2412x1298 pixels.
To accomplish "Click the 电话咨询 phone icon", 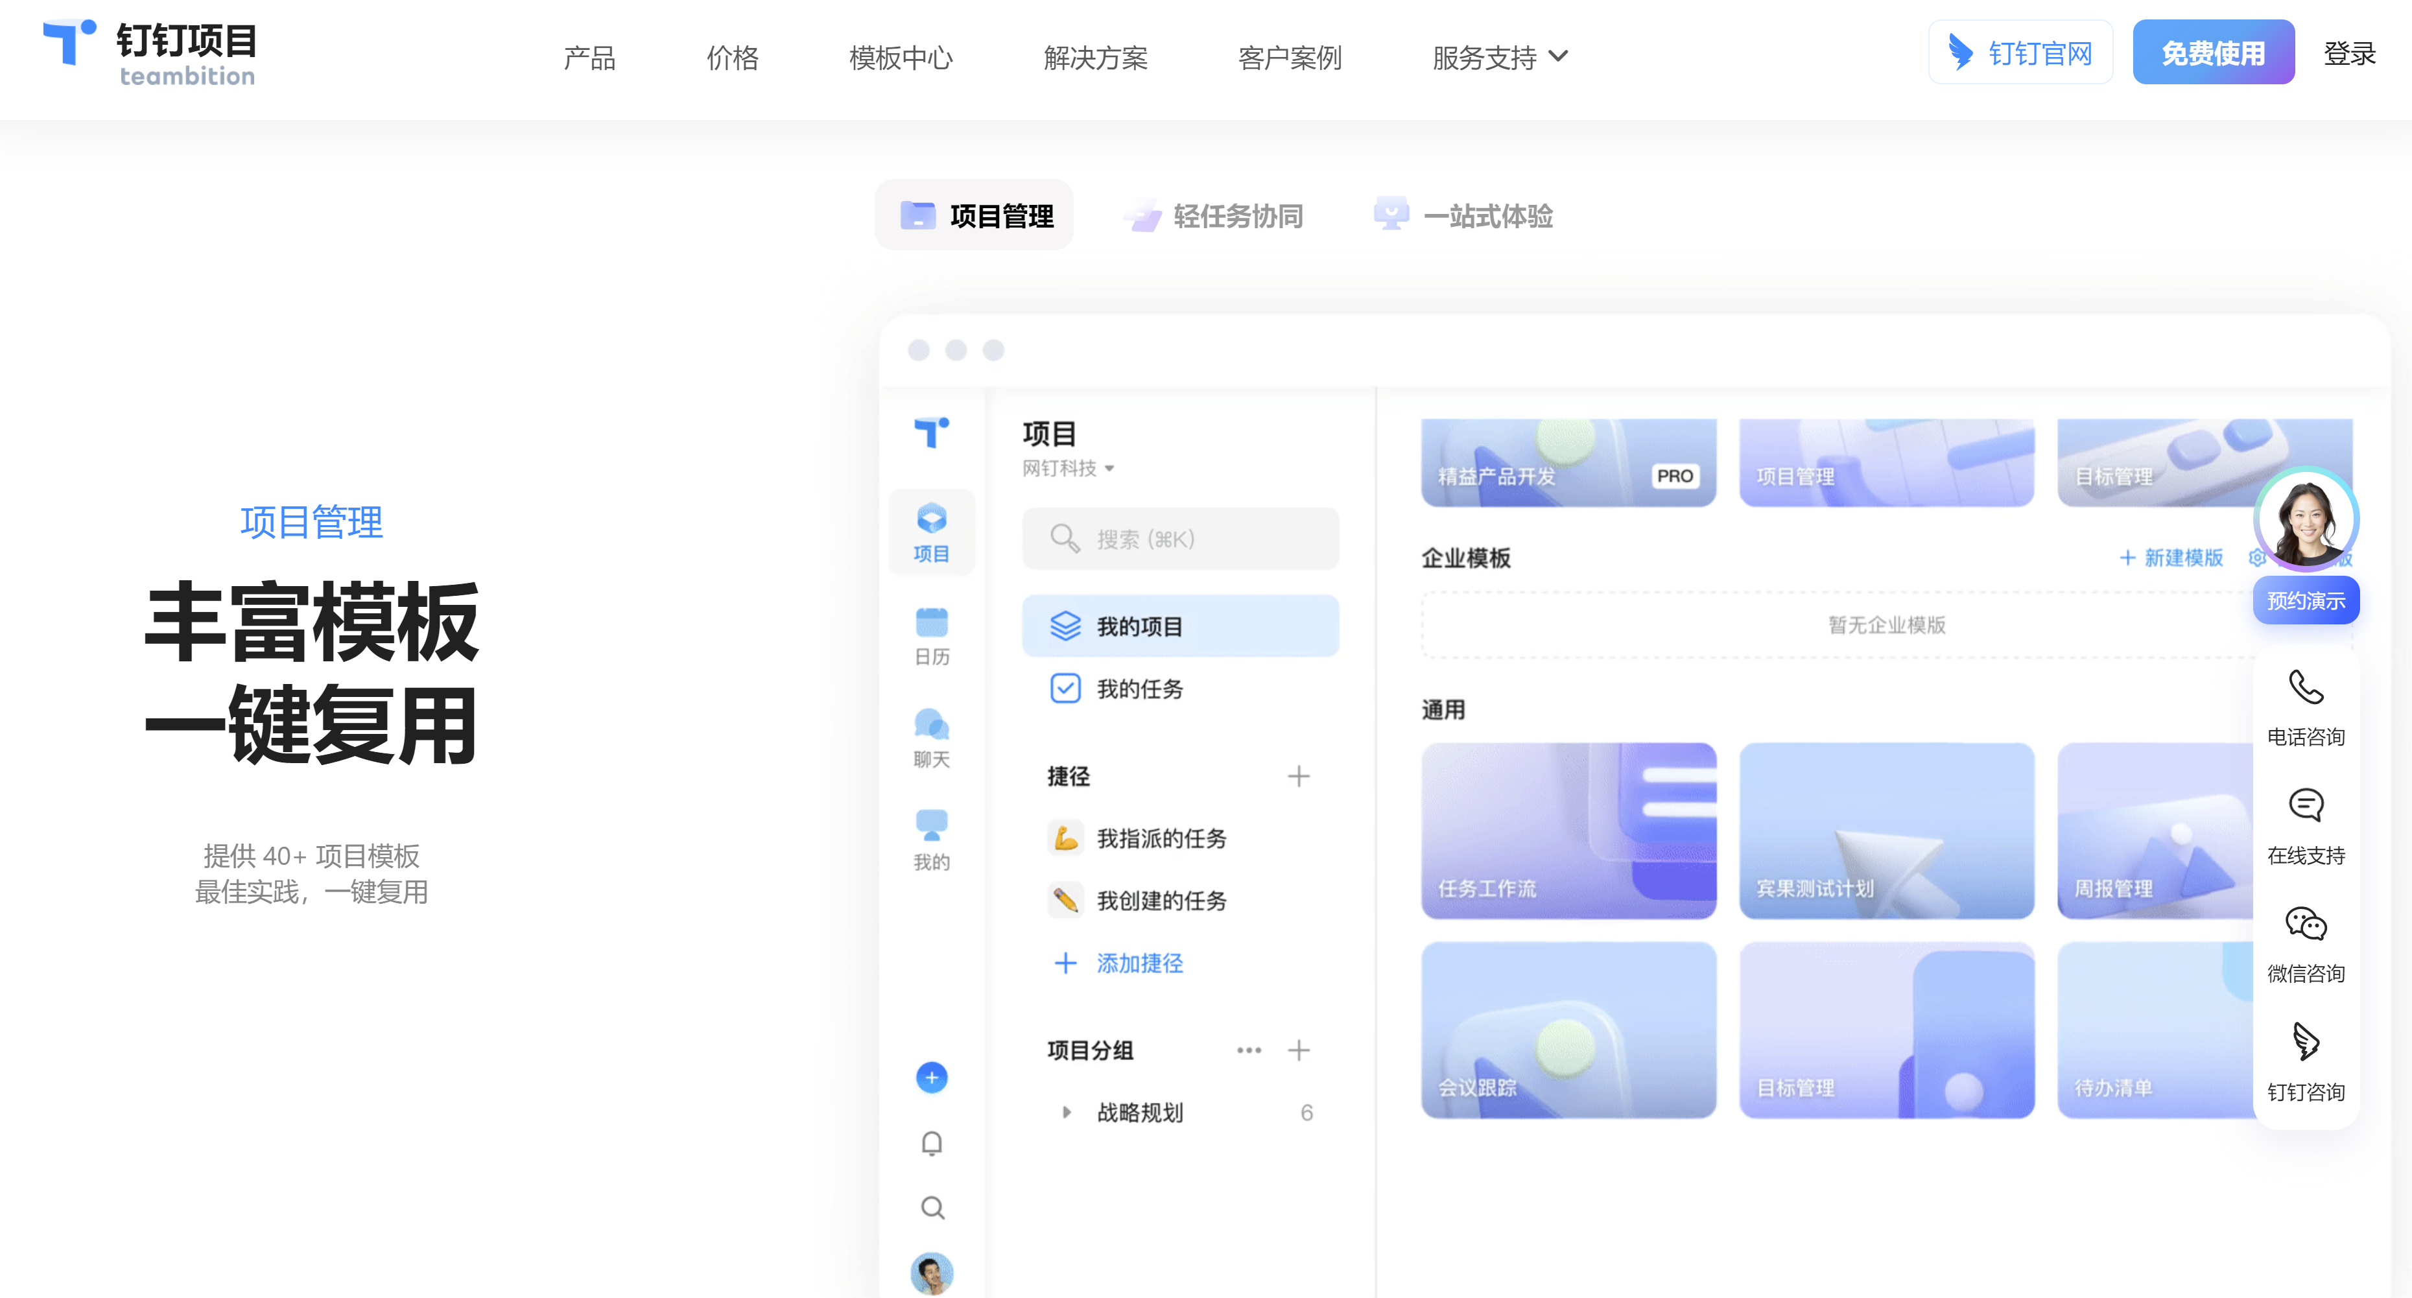I will click(2305, 687).
